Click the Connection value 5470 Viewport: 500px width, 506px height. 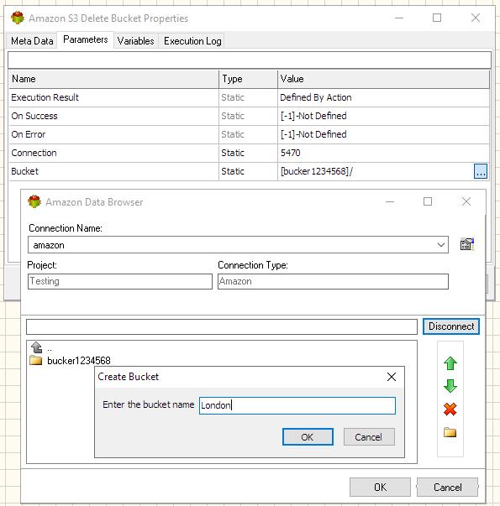click(x=290, y=153)
